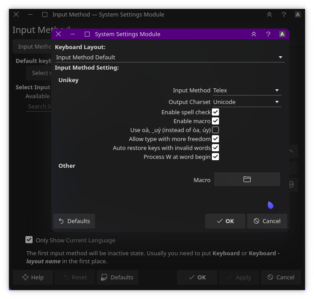This screenshot has width=314, height=299.
Task: Click Cancel in System Settings Module dialog
Action: 267,221
